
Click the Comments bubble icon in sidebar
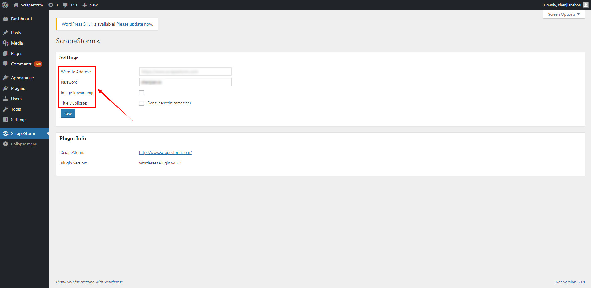[x=6, y=64]
